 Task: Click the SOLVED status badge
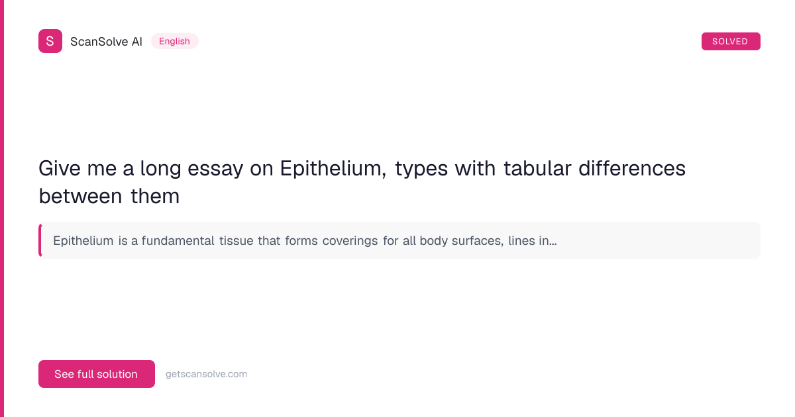[730, 41]
